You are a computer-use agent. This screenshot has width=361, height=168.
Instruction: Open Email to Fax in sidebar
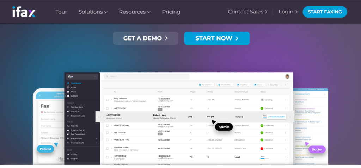click(76, 130)
